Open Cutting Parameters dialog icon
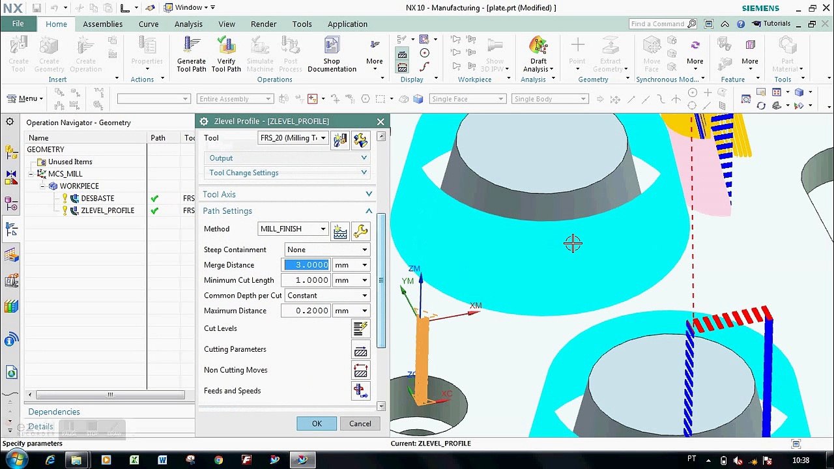 click(x=360, y=350)
